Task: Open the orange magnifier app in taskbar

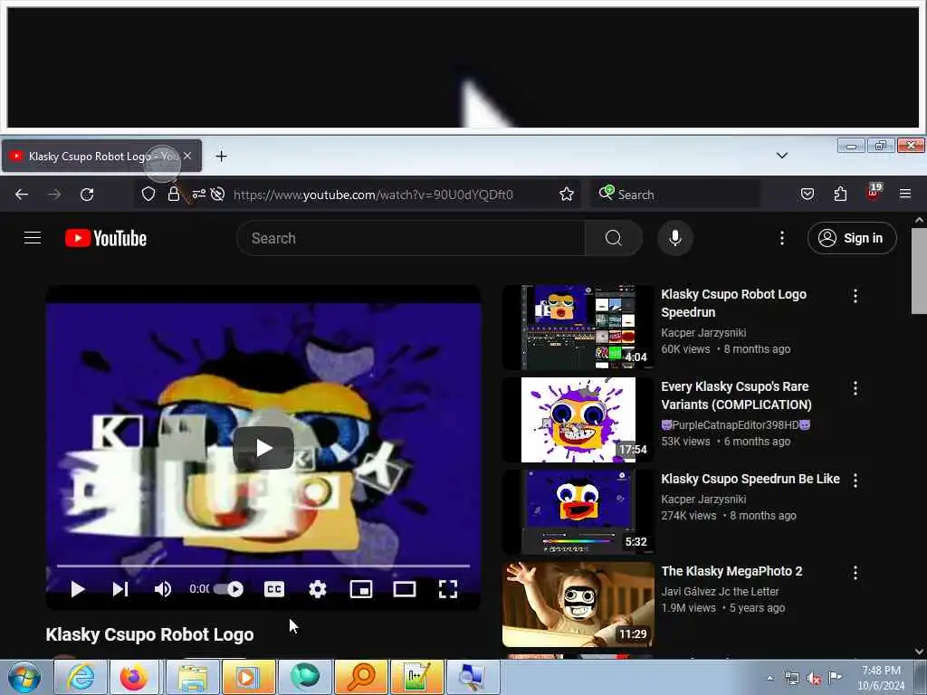Action: click(361, 677)
